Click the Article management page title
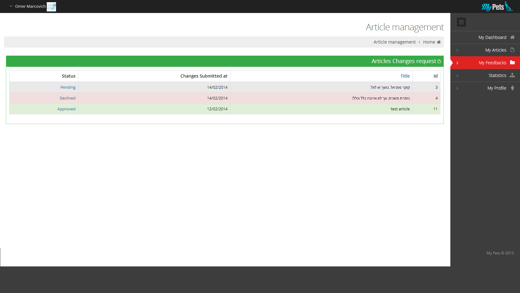520x293 pixels. click(405, 27)
